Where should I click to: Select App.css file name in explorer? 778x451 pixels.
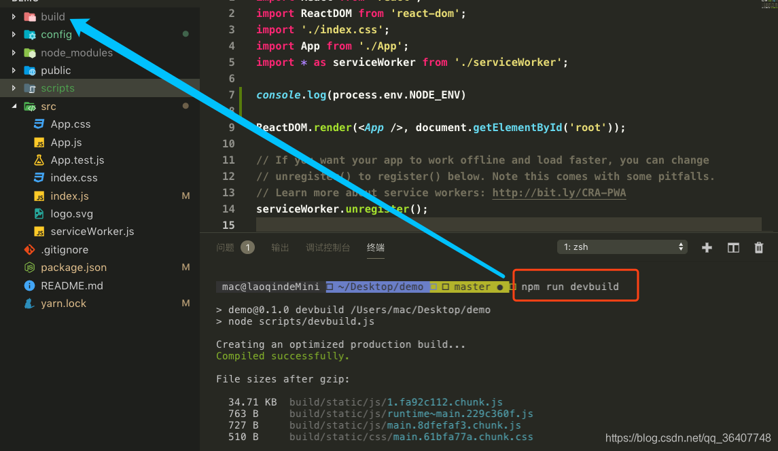coord(71,124)
